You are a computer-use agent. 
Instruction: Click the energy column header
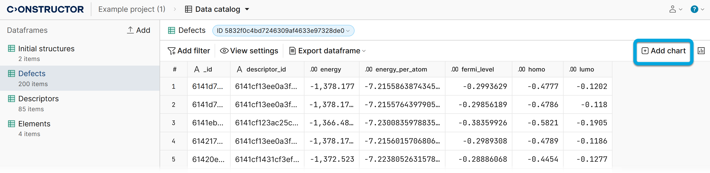click(330, 69)
